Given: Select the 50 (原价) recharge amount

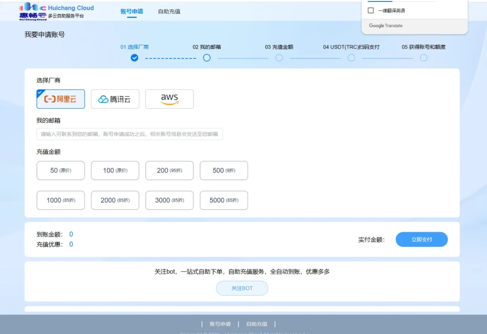Looking at the screenshot, I should [60, 171].
